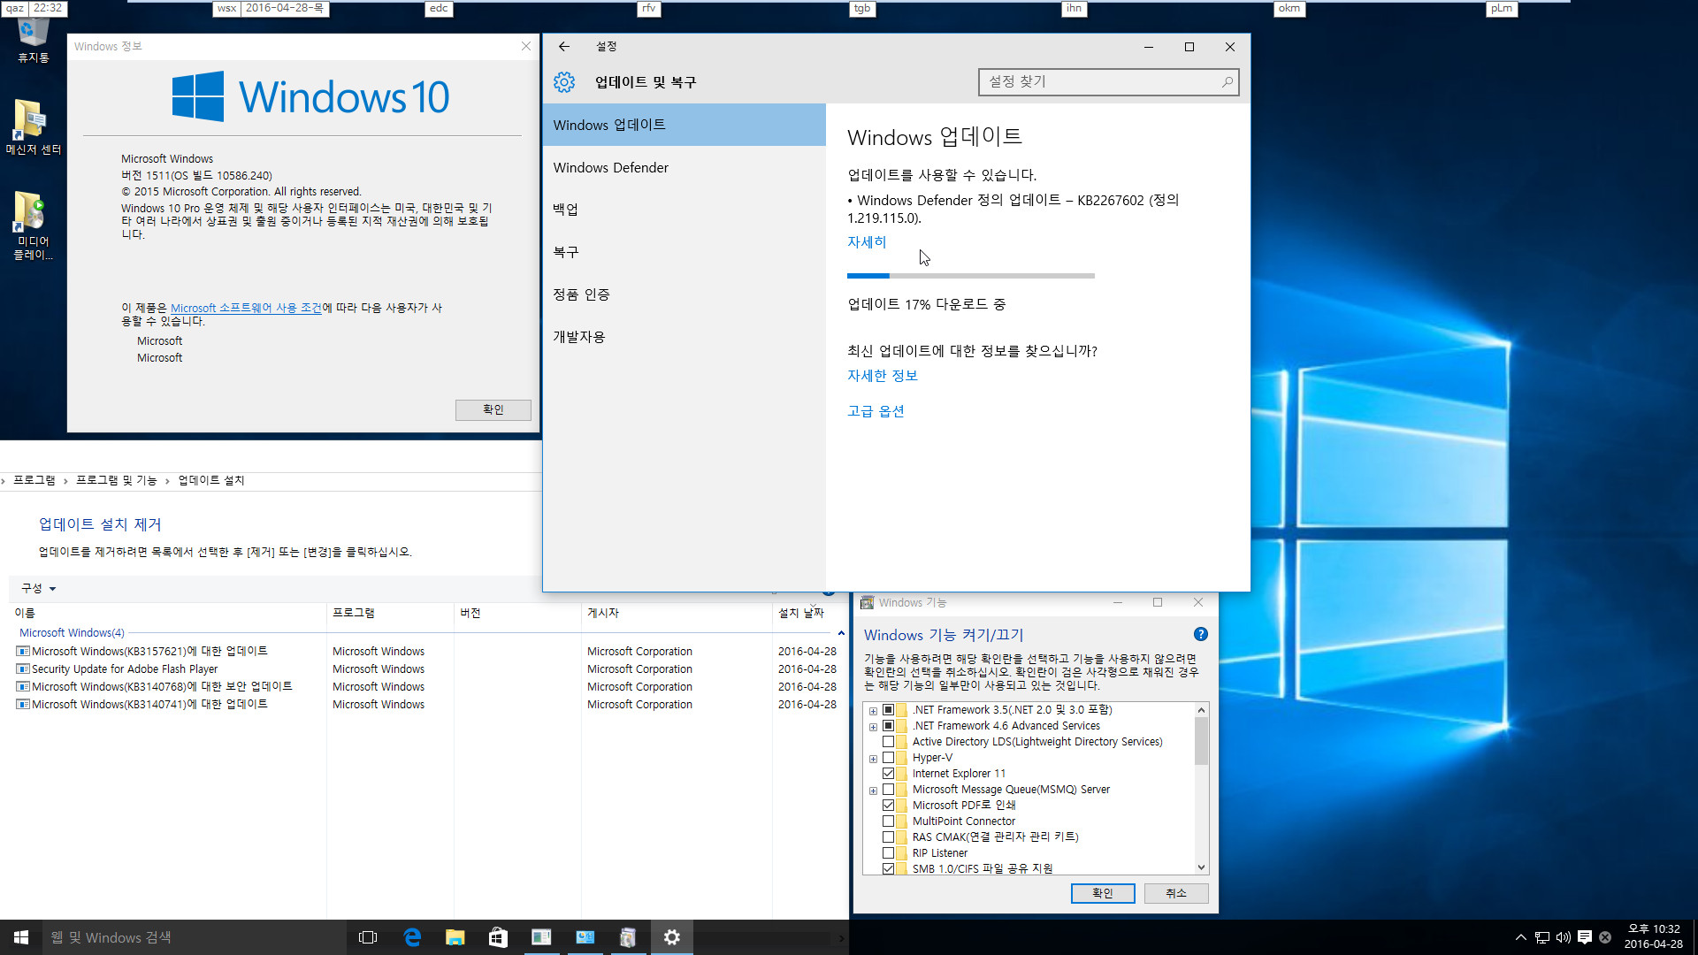Toggle .NET Framework 3.5 checkbox
Screen dimensions: 1698x955
click(x=888, y=710)
